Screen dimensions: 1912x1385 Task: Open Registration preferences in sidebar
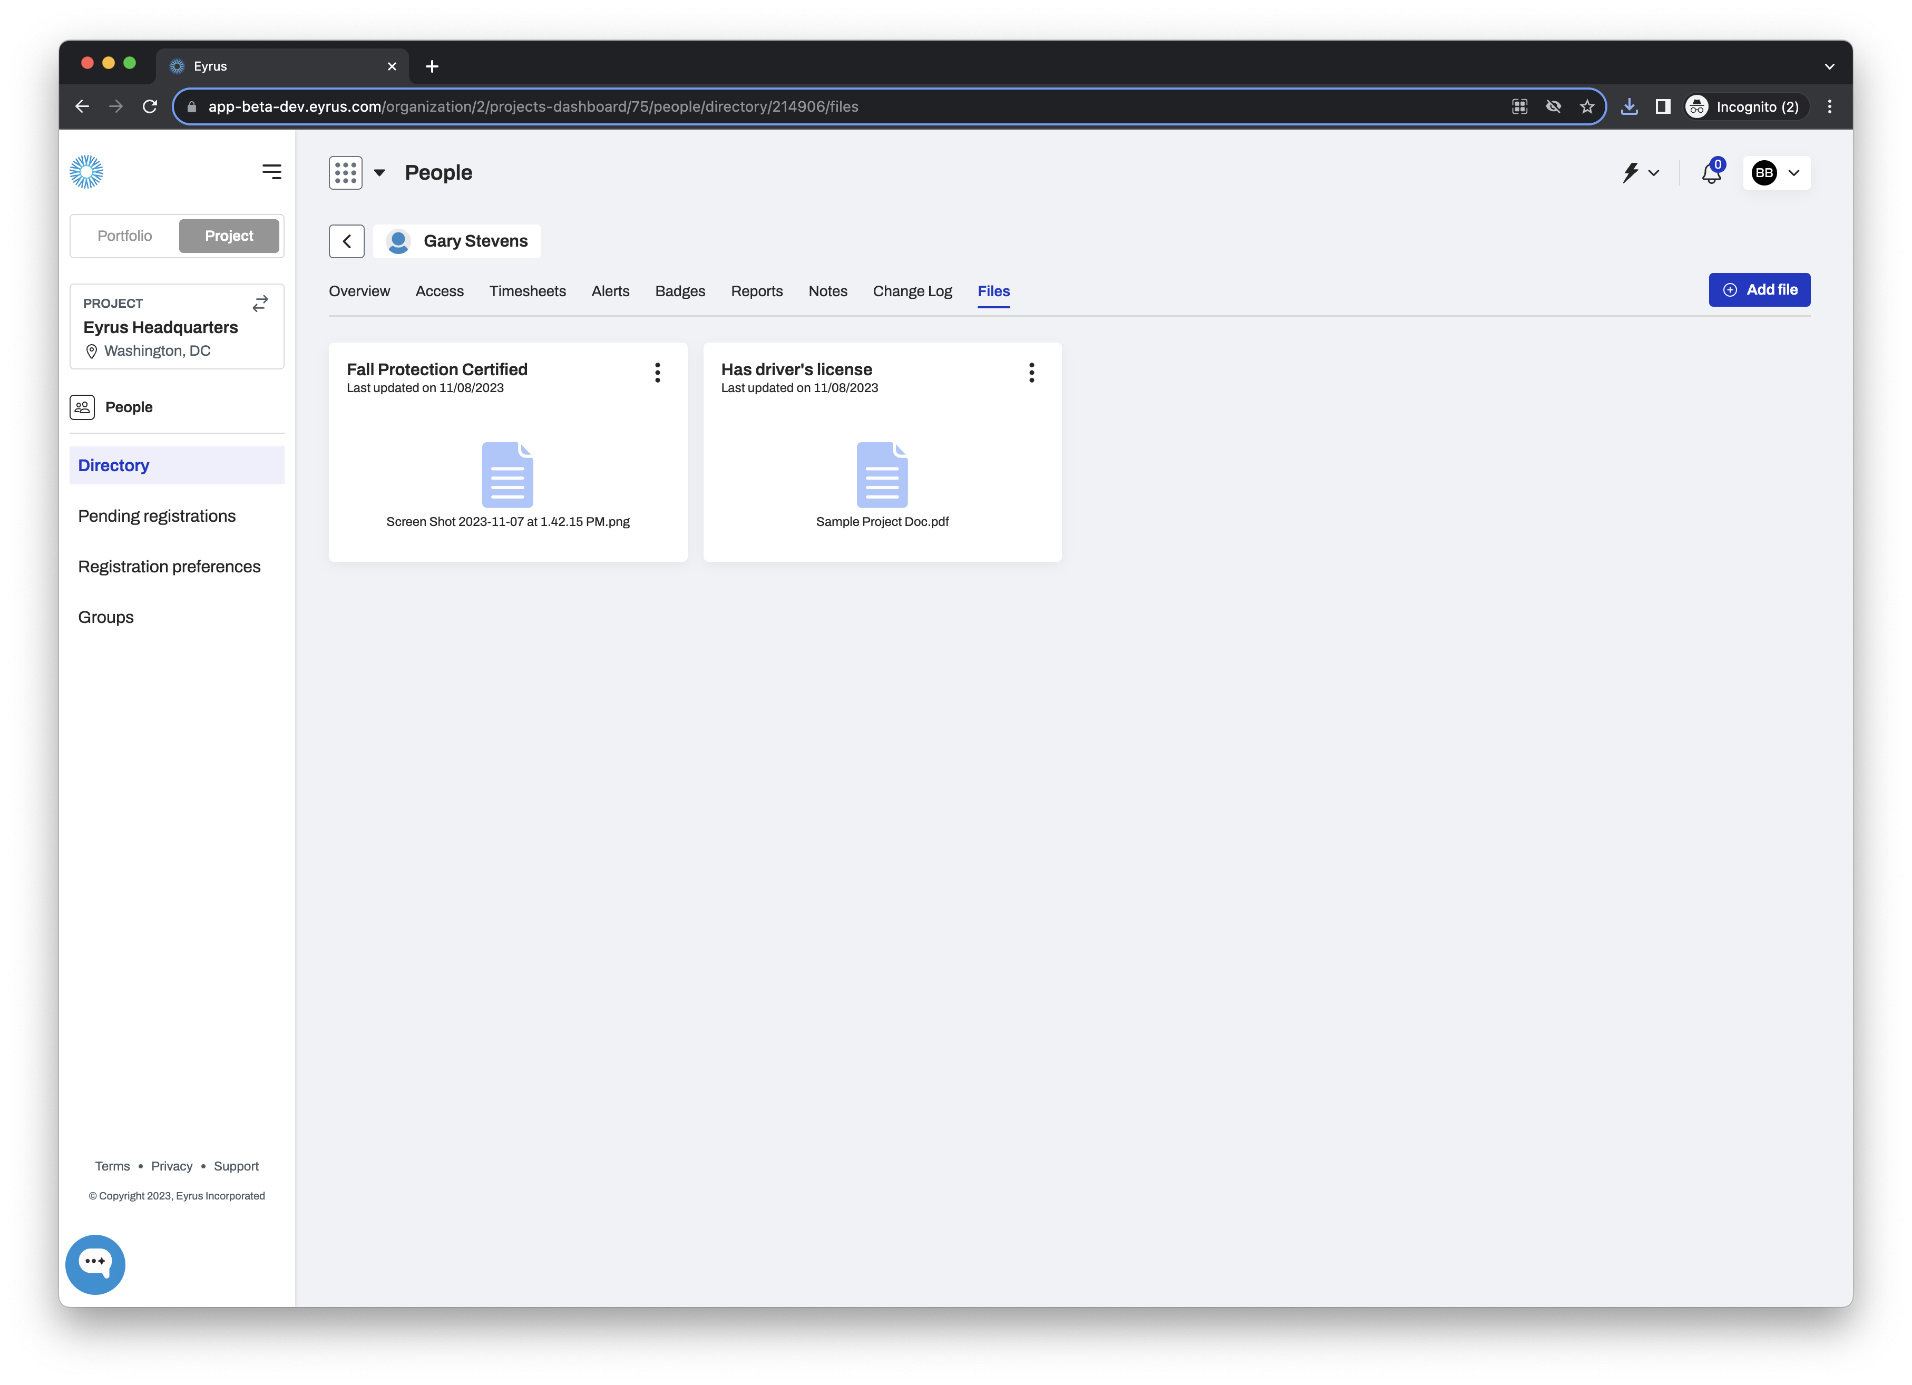pyautogui.click(x=169, y=567)
